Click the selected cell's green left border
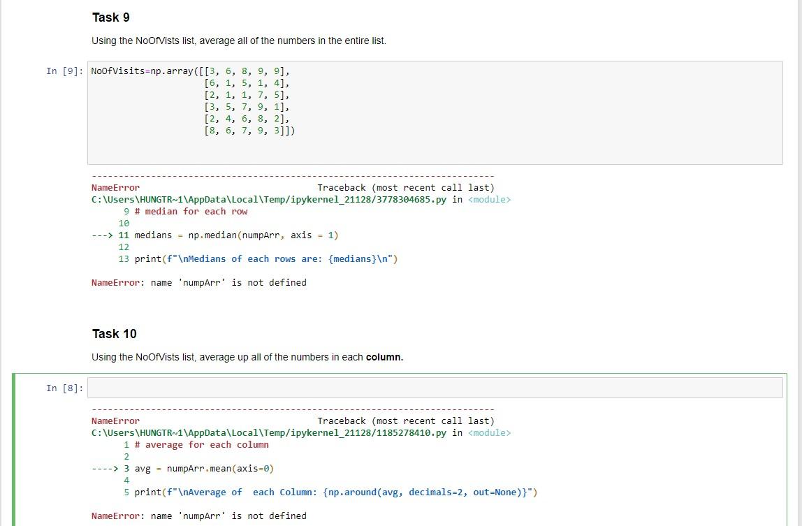802x526 pixels. [x=14, y=451]
